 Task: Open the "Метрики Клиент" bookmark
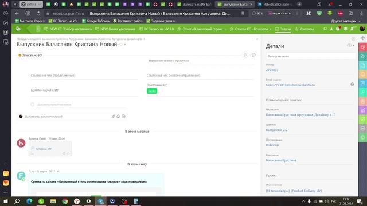[x=30, y=21]
